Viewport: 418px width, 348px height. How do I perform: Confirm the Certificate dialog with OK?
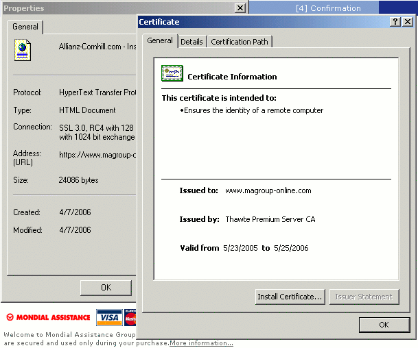coord(384,325)
